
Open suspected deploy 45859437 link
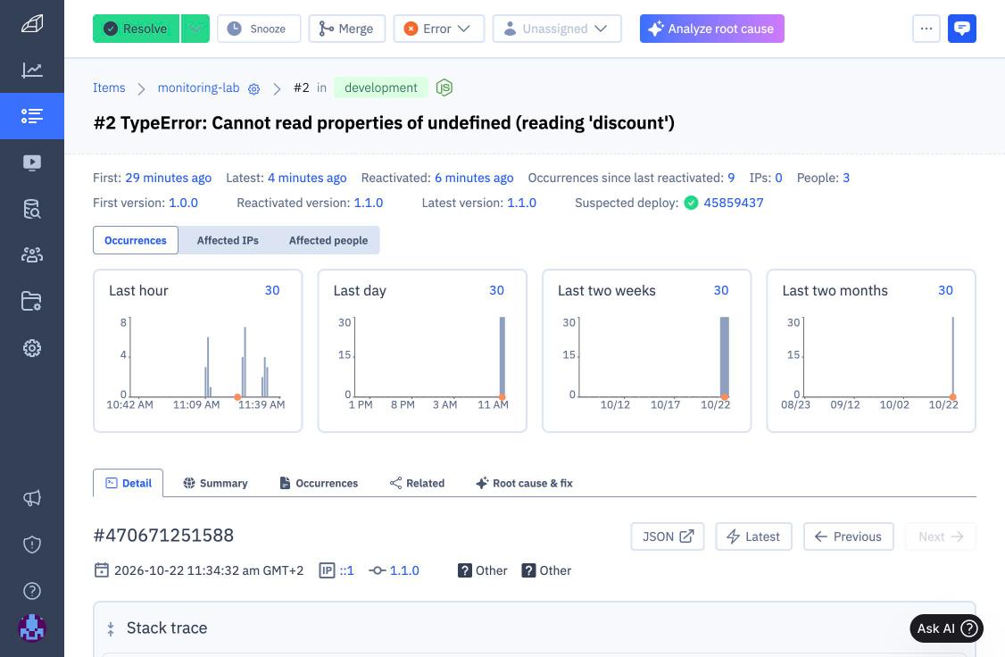734,204
